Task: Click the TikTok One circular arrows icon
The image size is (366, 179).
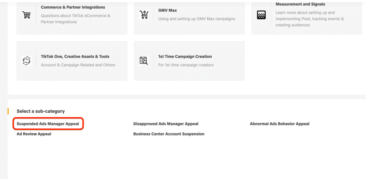Action: pos(26,61)
